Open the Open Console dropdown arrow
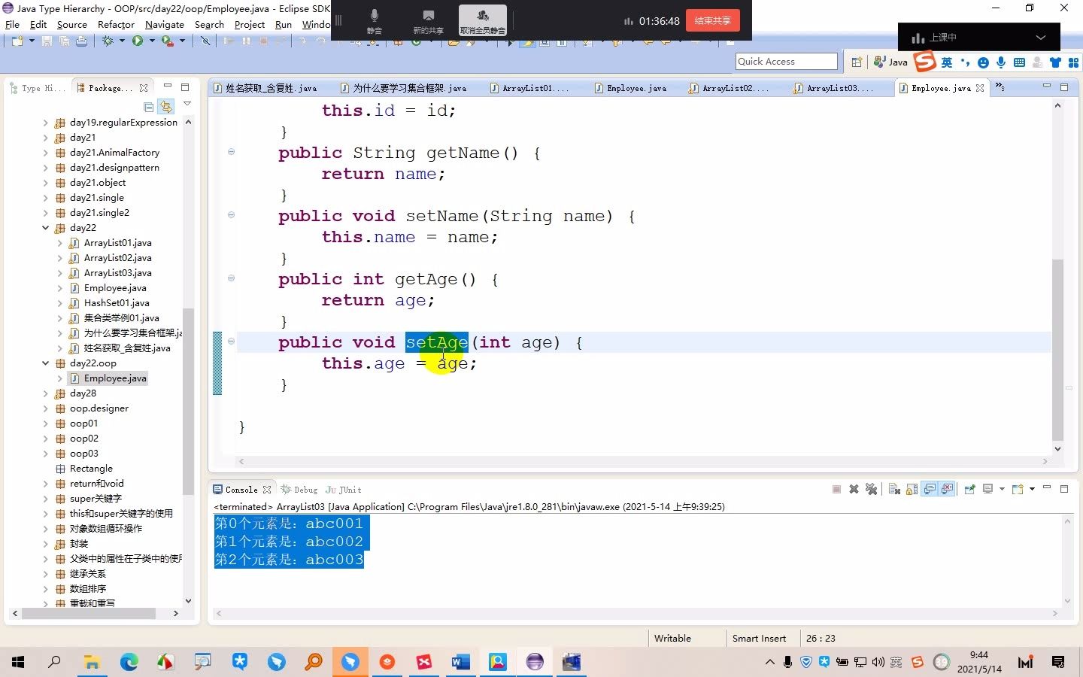Viewport: 1083px width, 677px height. [x=1032, y=489]
